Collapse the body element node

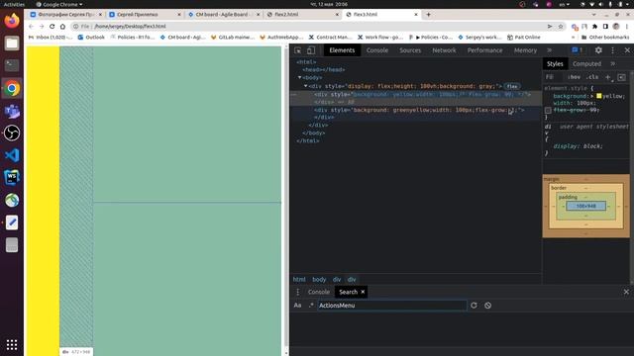tap(299, 77)
